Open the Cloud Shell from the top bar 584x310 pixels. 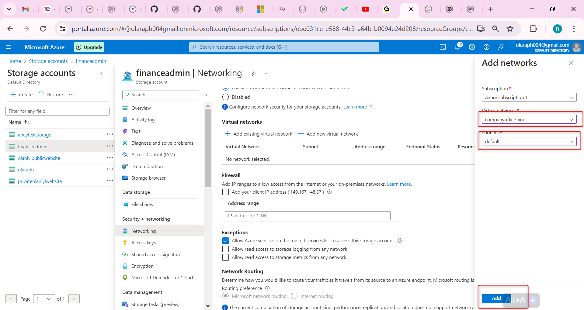tap(443, 47)
